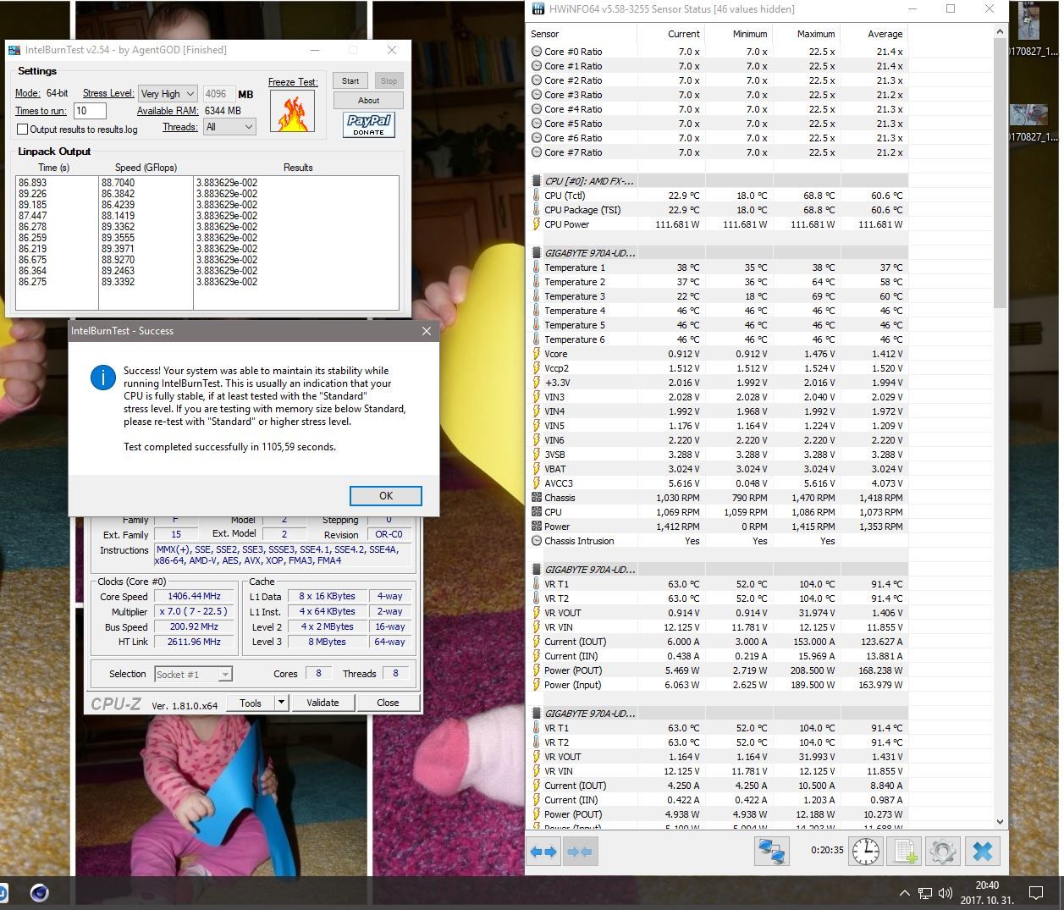
Task: Click the taskbar clock showing 20:40
Action: pyautogui.click(x=987, y=885)
